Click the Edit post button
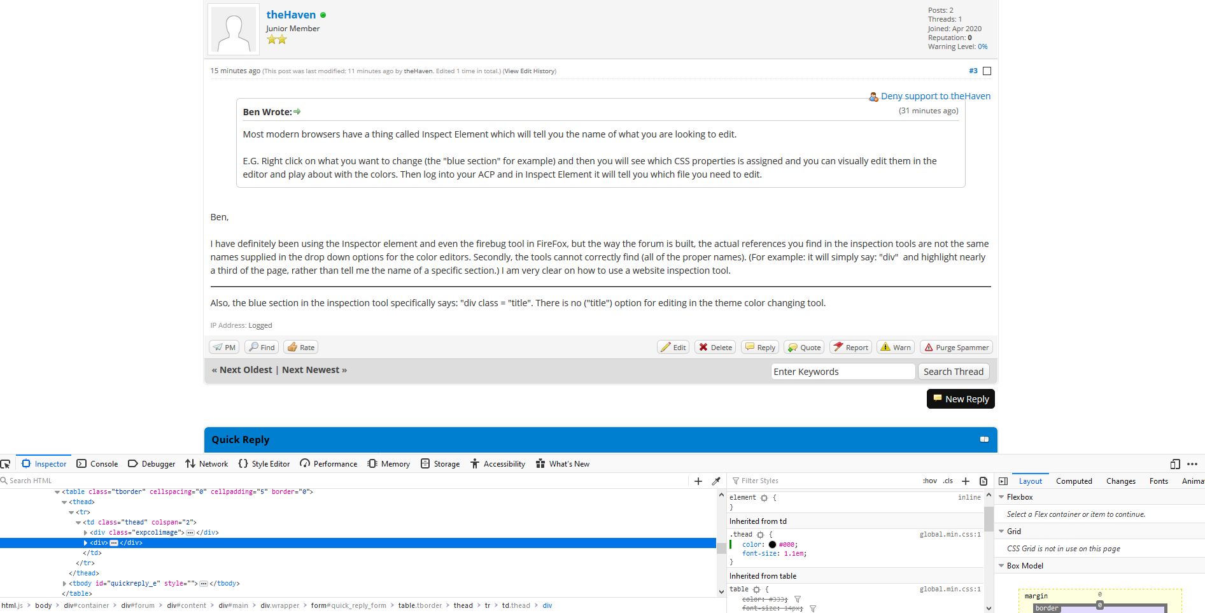Screen dimensions: 1205x613 pos(673,348)
